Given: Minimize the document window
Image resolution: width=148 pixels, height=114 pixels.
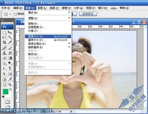Looking at the screenshot, I should point(134,22).
